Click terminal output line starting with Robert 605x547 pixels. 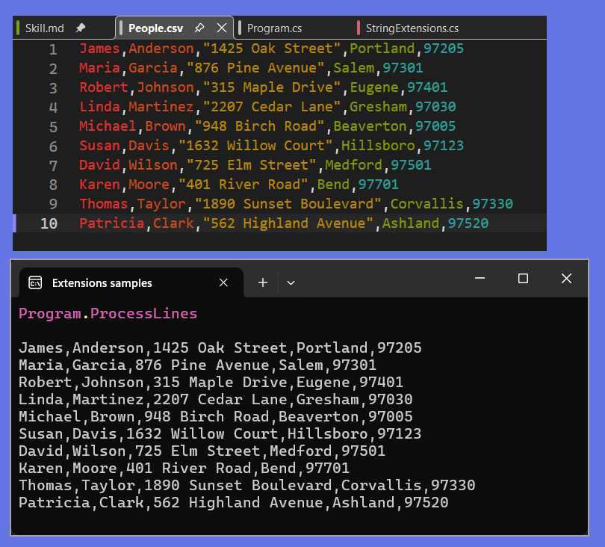point(211,382)
